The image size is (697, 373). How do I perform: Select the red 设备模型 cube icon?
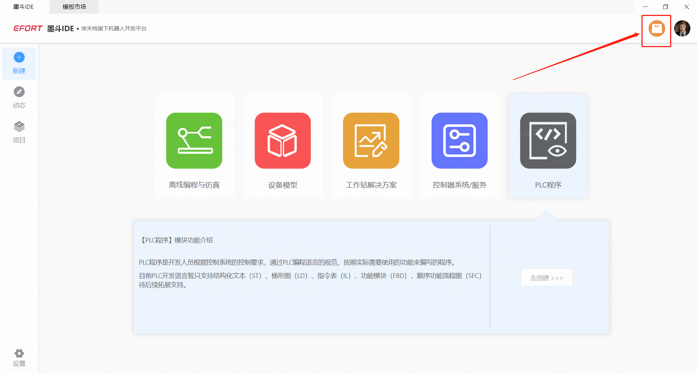point(282,141)
